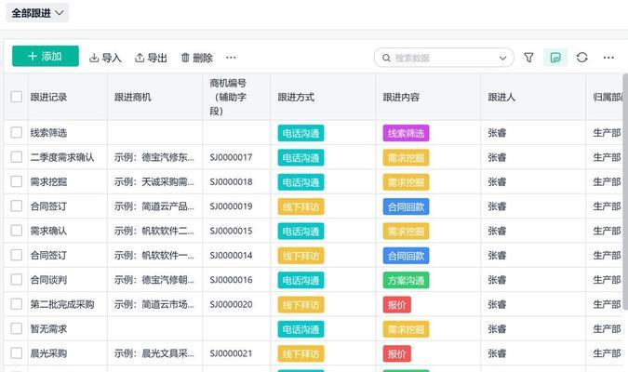Click the 跟进方式 column header
The height and width of the screenshot is (372, 628).
pos(296,97)
